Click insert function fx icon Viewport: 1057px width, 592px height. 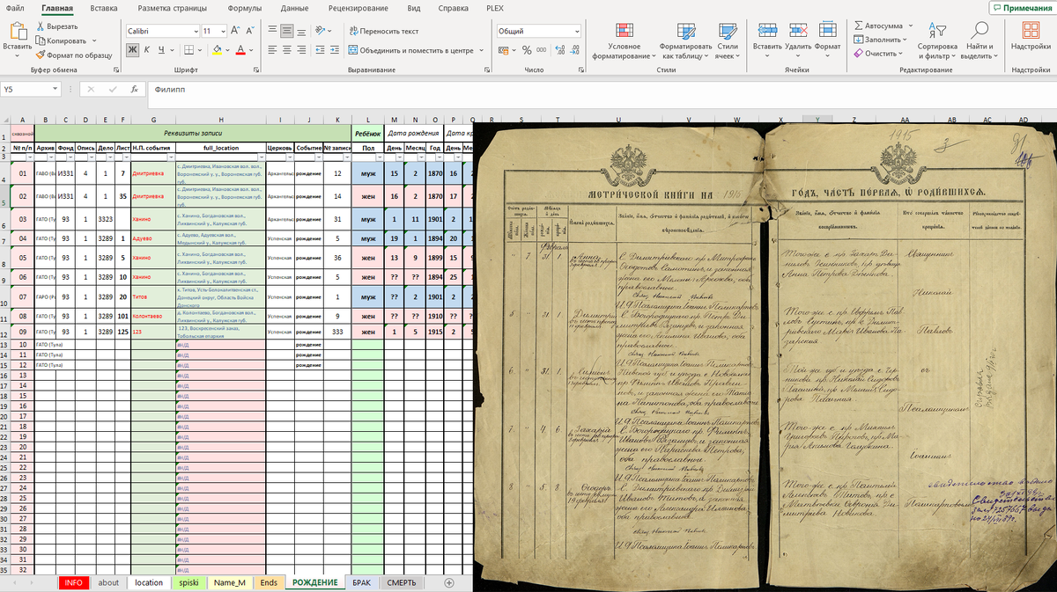tap(134, 89)
